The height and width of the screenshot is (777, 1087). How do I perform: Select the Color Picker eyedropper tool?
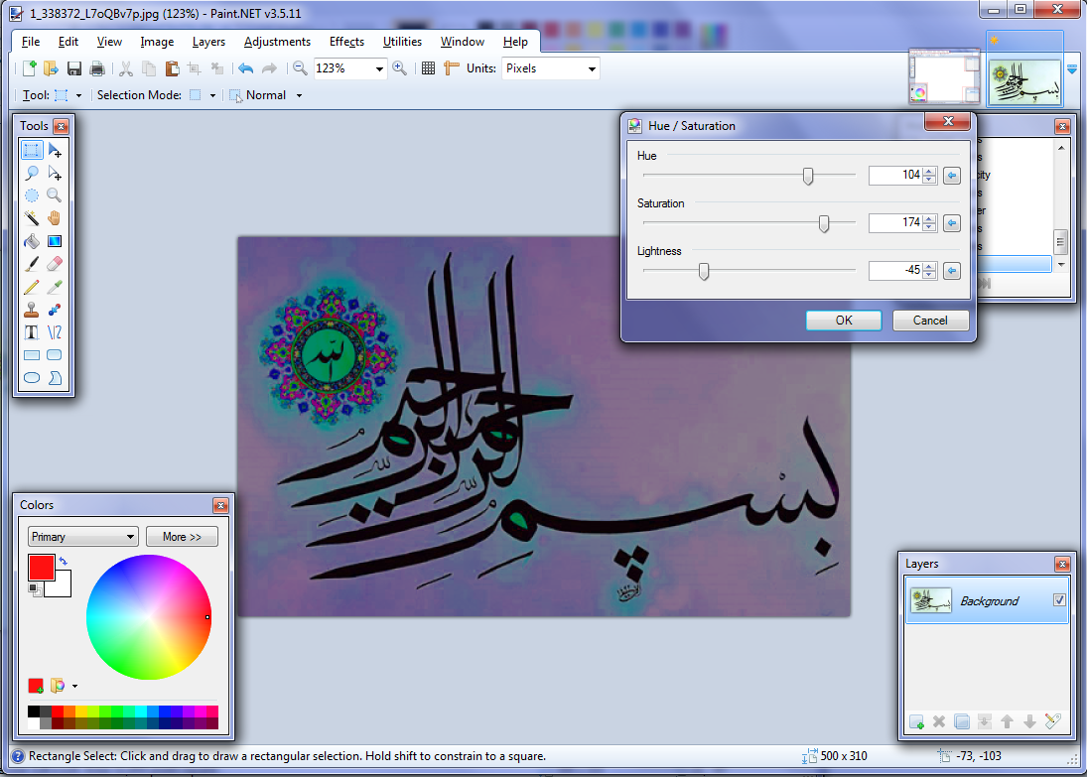(x=55, y=287)
